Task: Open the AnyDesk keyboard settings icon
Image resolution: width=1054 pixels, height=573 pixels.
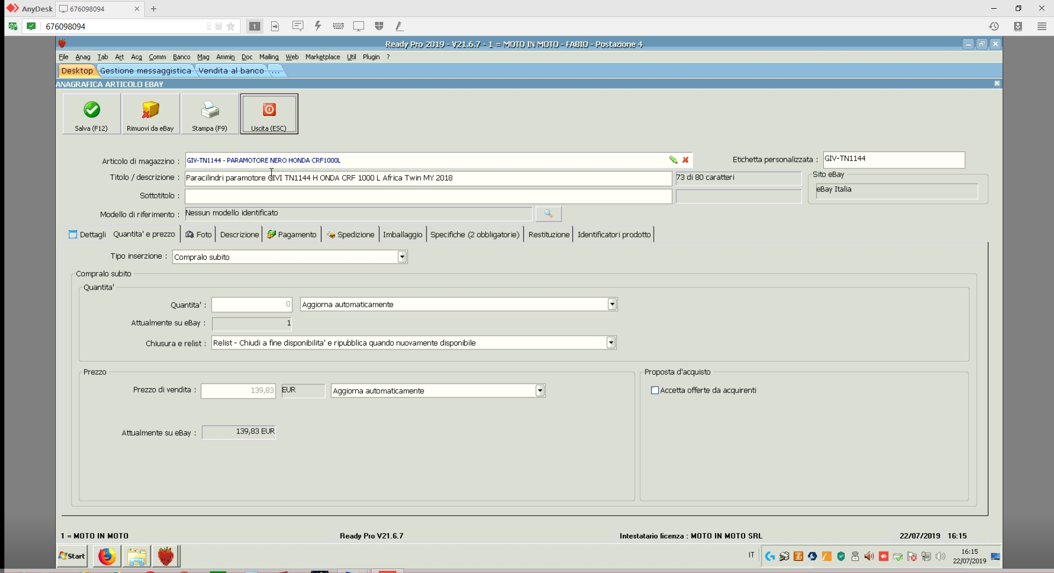Action: (x=338, y=26)
